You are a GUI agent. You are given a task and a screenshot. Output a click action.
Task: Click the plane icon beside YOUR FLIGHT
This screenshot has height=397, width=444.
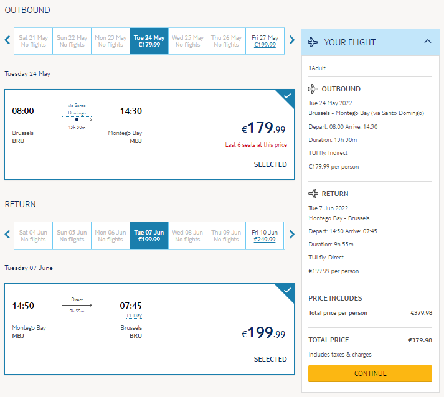(313, 42)
